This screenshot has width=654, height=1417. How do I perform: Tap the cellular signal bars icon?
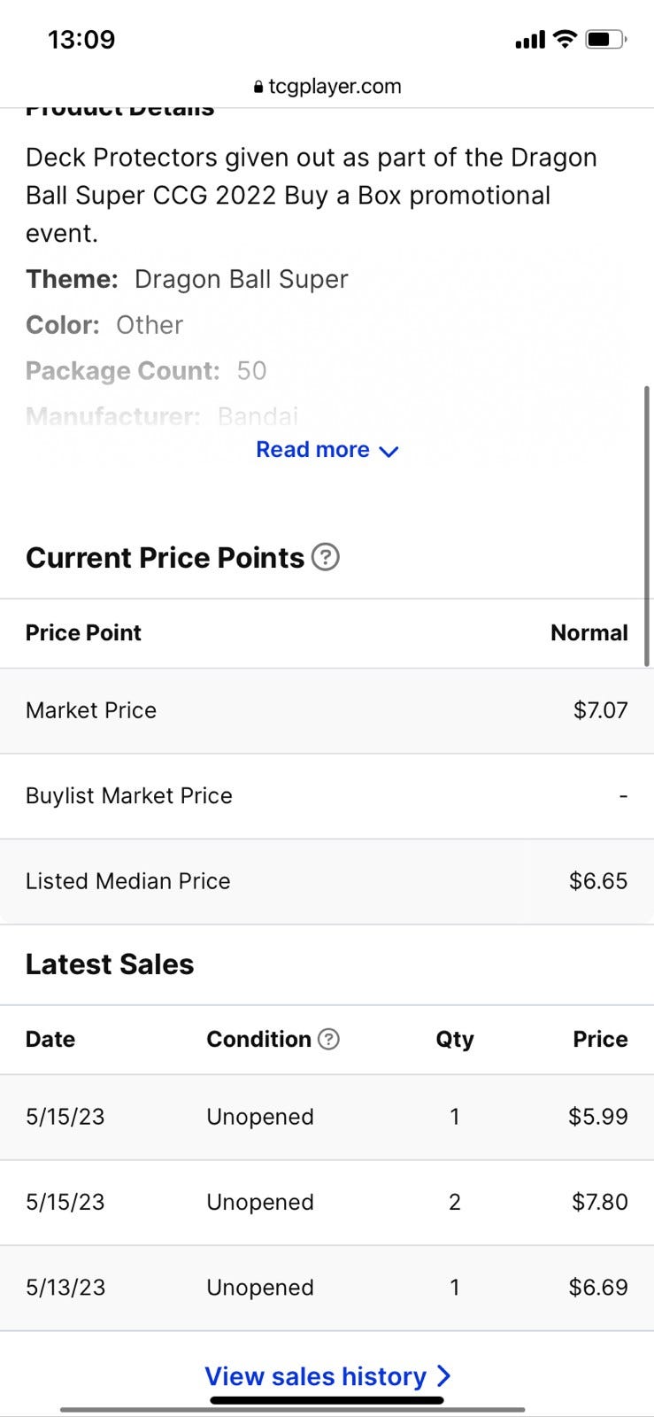(x=530, y=40)
